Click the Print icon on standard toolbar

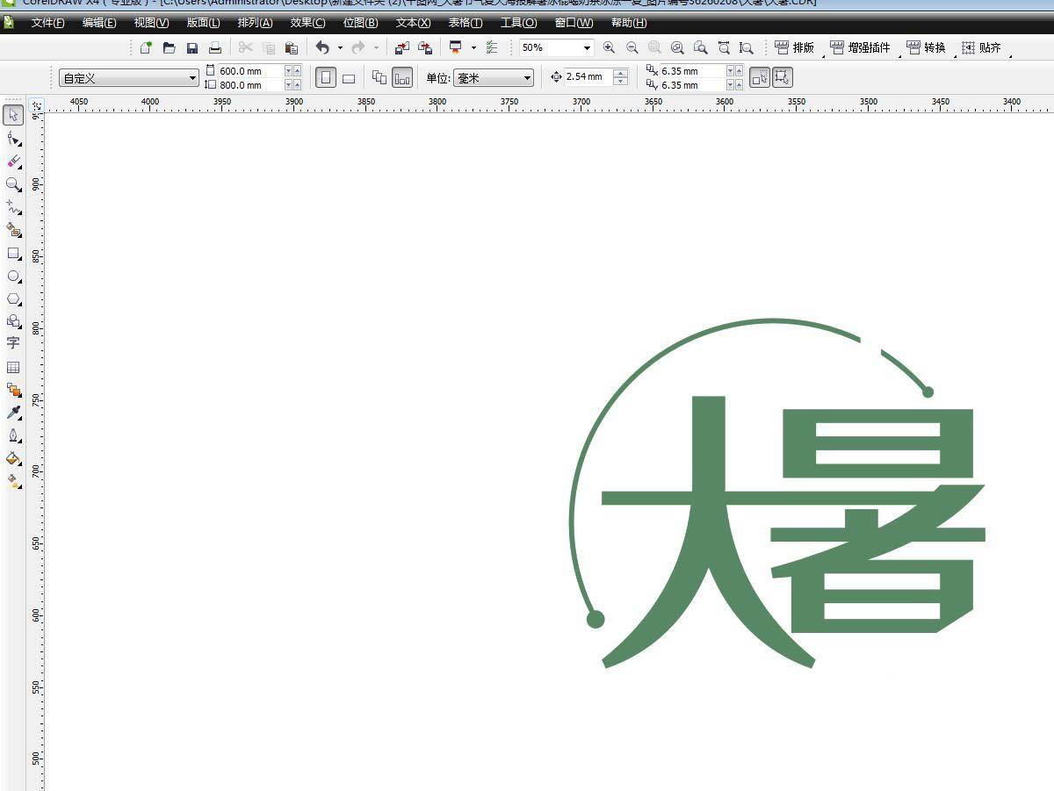coord(214,47)
